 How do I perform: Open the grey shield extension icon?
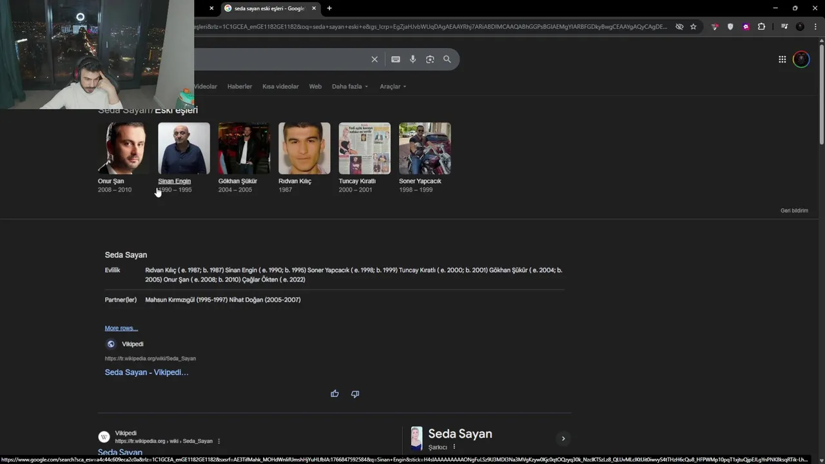pos(730,26)
